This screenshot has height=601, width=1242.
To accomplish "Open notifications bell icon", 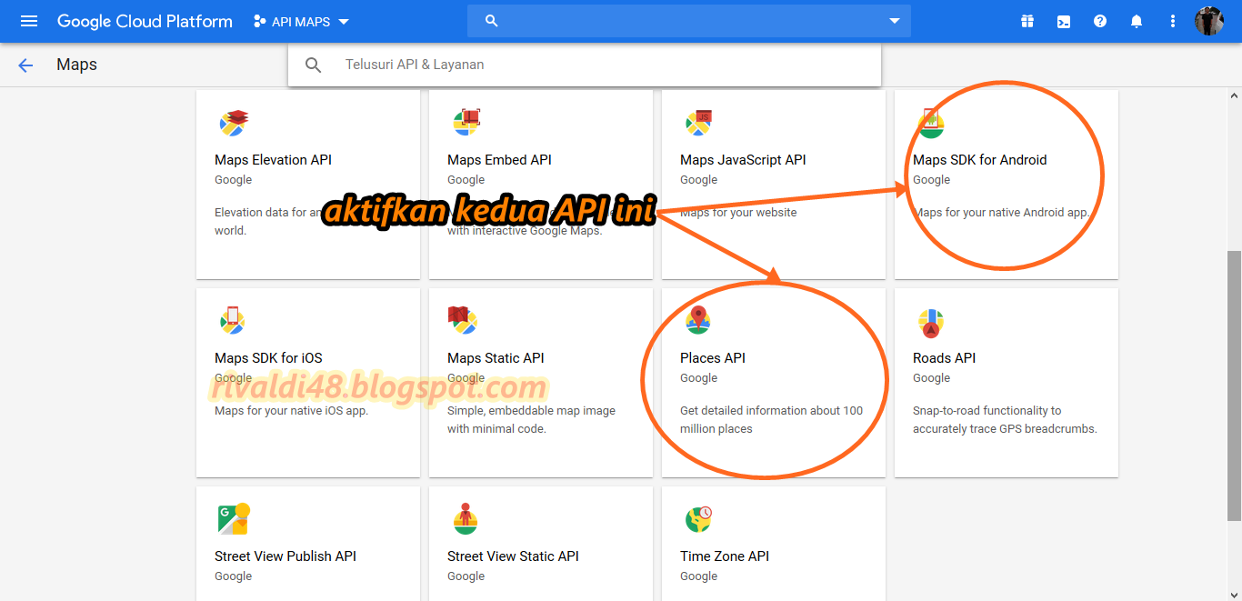I will click(1137, 21).
